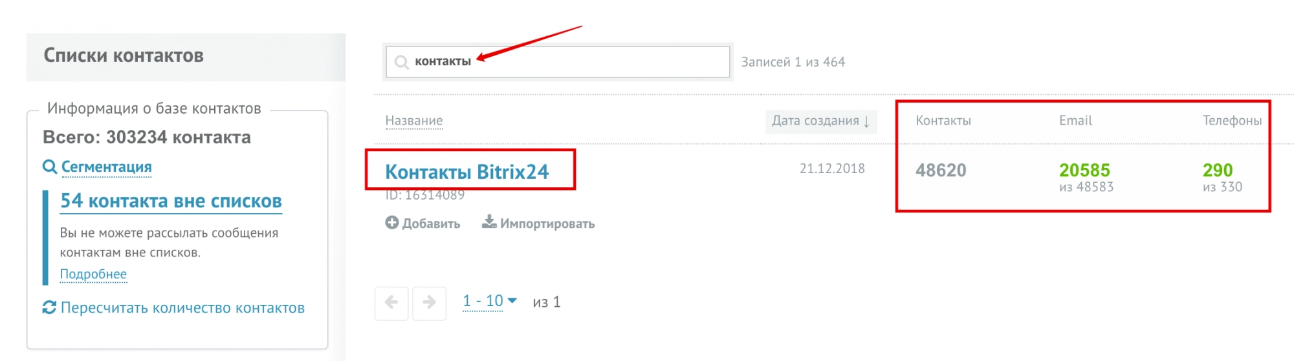Image resolution: width=1294 pixels, height=361 pixels.
Task: Click the Подробнее link
Action: click(x=93, y=274)
